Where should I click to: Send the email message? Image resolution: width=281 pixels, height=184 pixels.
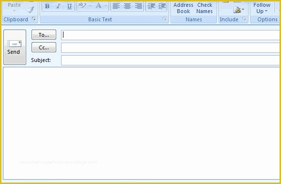15,47
